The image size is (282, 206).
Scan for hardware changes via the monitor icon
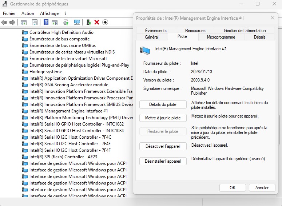tap(77, 23)
